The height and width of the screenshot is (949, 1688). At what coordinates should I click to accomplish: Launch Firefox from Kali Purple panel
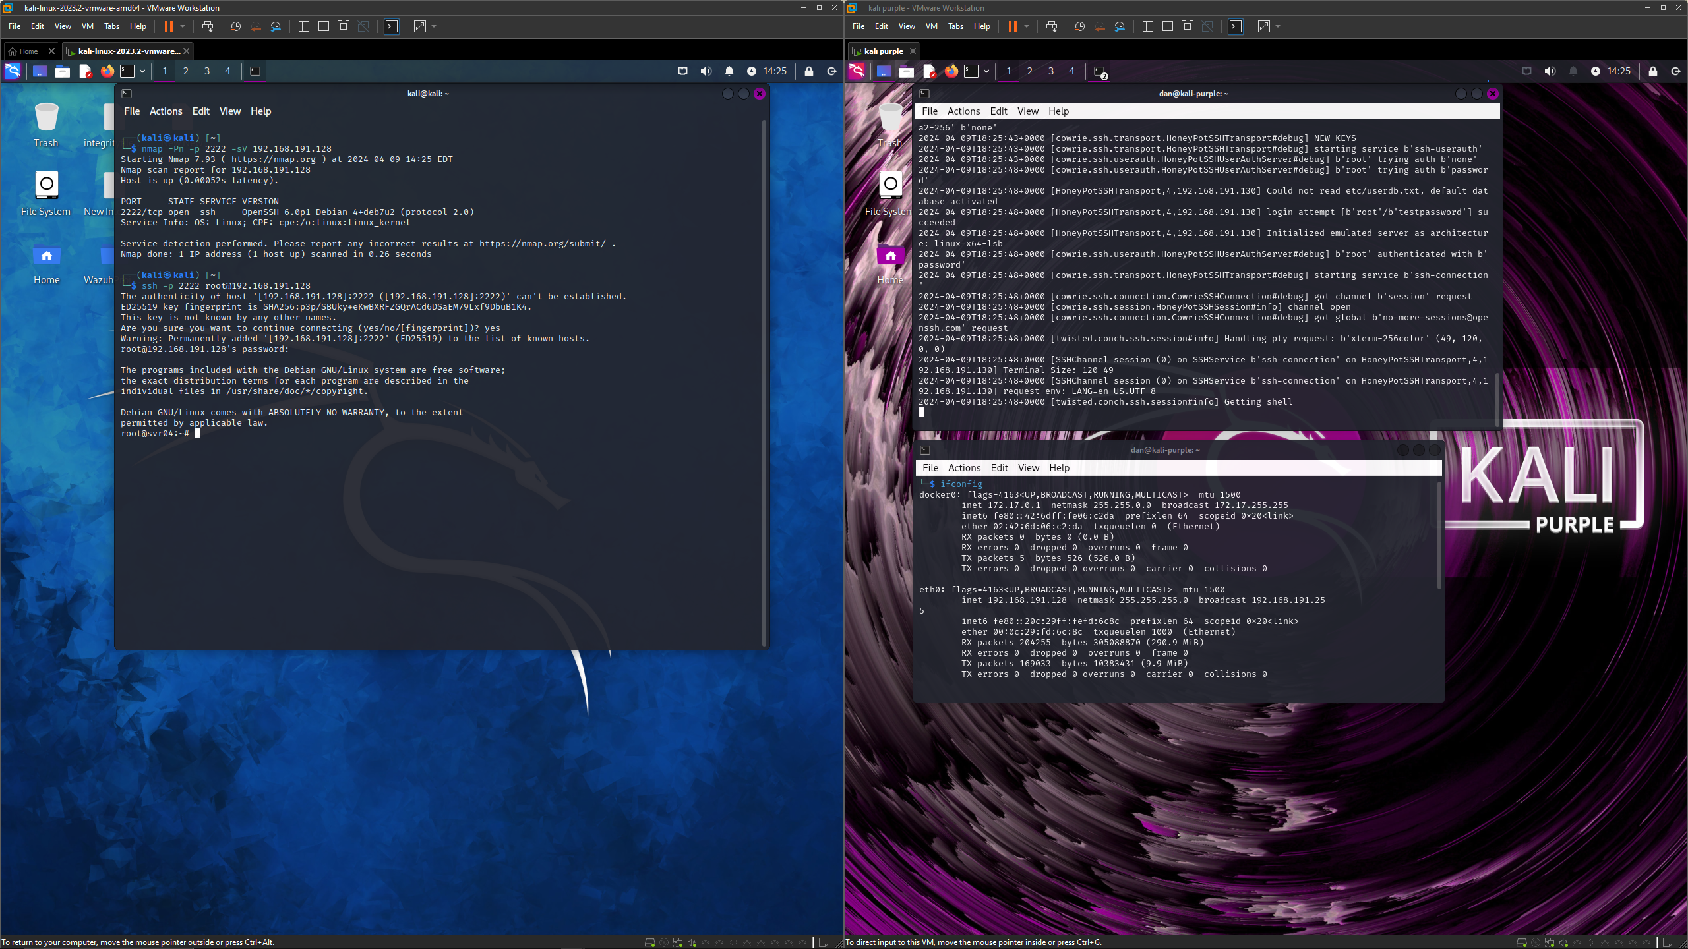[x=951, y=71]
